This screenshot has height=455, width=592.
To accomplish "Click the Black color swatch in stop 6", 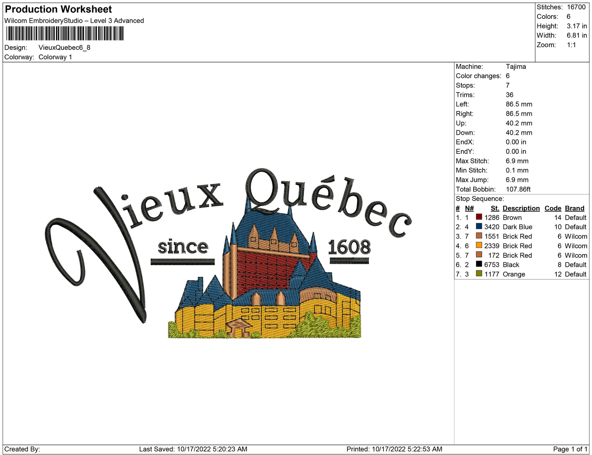I will [479, 264].
